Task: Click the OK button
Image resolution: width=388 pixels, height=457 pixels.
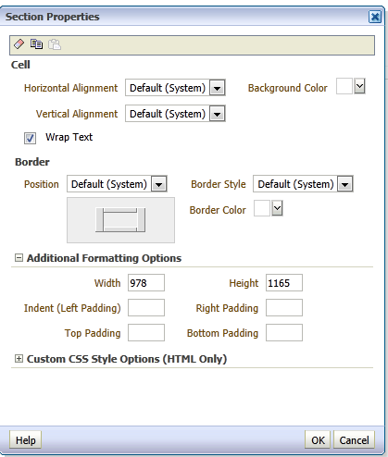Action: (x=318, y=440)
